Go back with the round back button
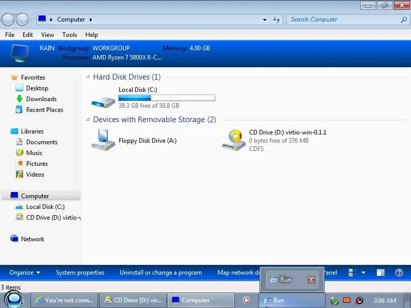This screenshot has width=411, height=308. coord(8,20)
